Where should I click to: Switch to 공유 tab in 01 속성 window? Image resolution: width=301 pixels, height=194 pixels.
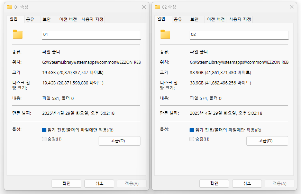tap(30, 20)
